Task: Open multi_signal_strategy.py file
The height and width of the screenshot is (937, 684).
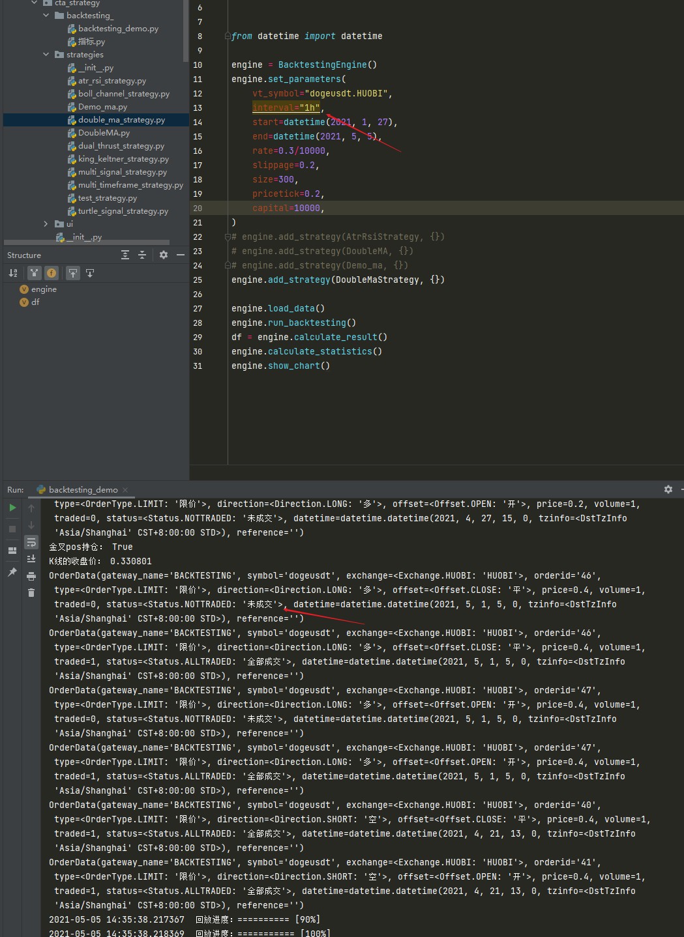Action: click(x=117, y=172)
